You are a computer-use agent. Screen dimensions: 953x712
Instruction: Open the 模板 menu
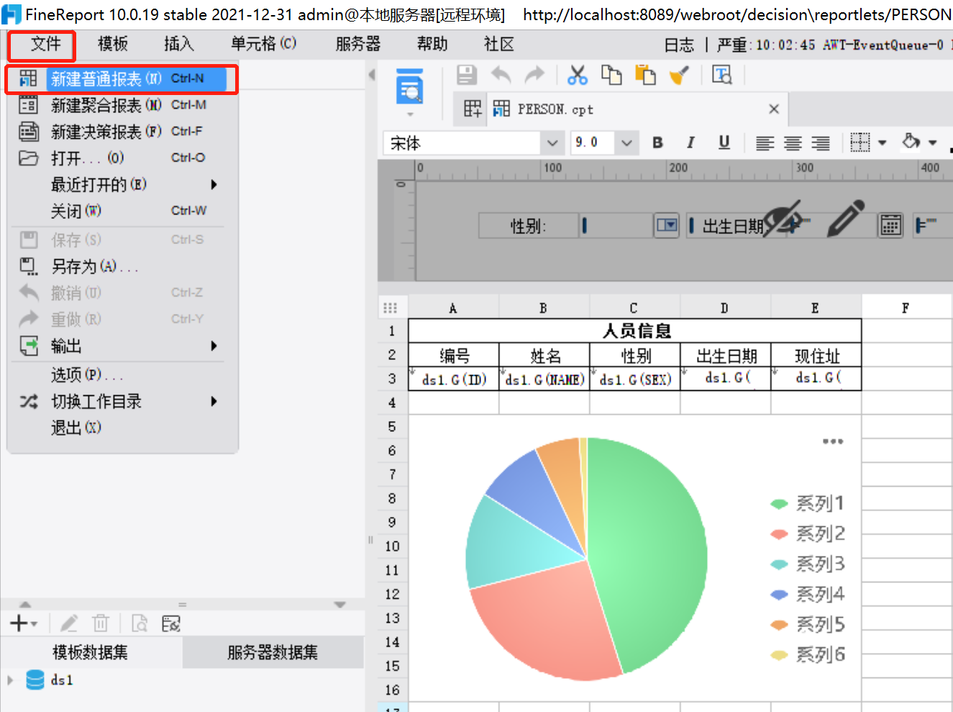point(112,45)
